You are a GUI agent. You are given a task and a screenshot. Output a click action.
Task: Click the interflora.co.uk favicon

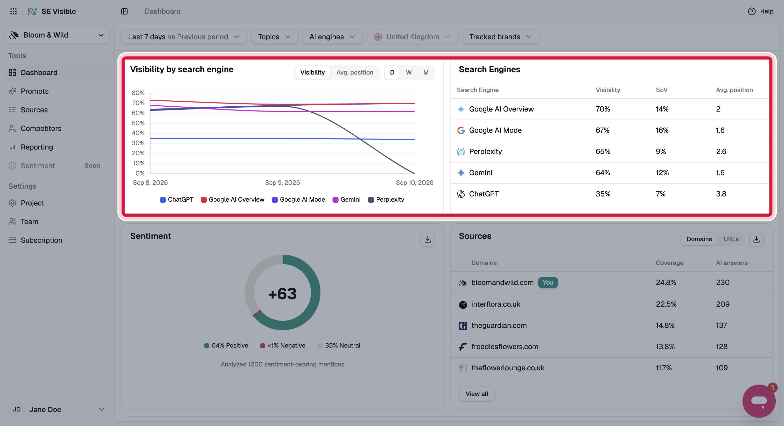(x=463, y=304)
